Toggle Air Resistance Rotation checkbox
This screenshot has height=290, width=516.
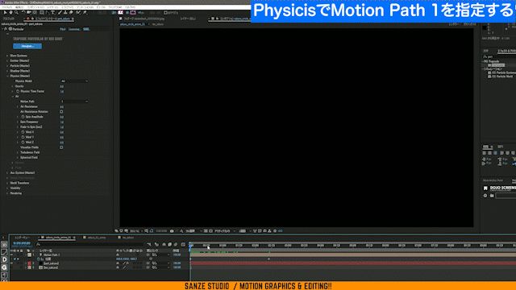pos(61,112)
